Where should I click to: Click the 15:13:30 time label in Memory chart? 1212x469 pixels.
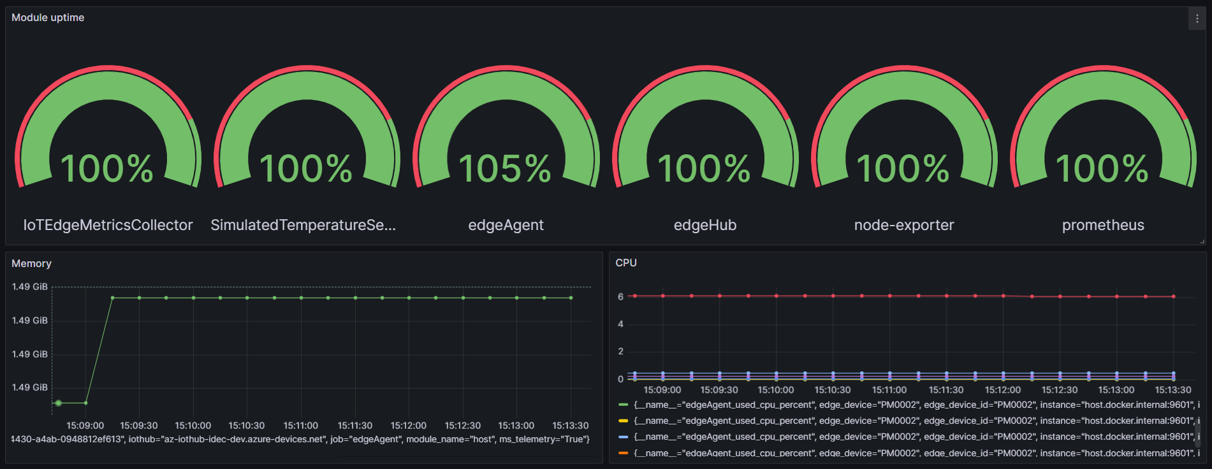[570, 425]
